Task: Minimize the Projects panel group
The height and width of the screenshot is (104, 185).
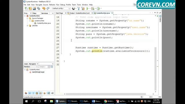Action: (x=53, y=13)
